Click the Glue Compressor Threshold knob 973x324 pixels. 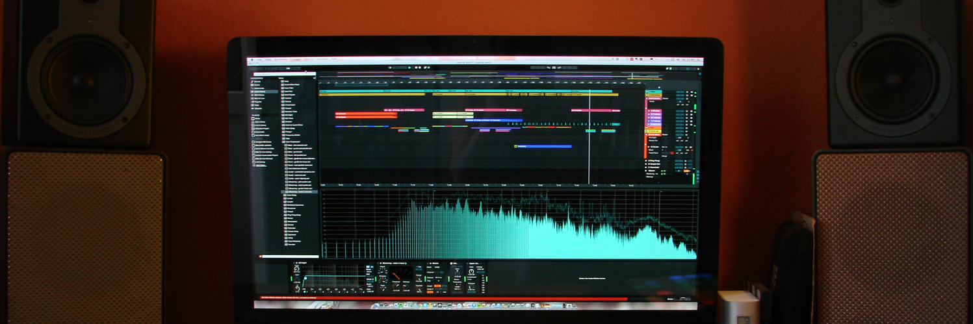(x=396, y=286)
